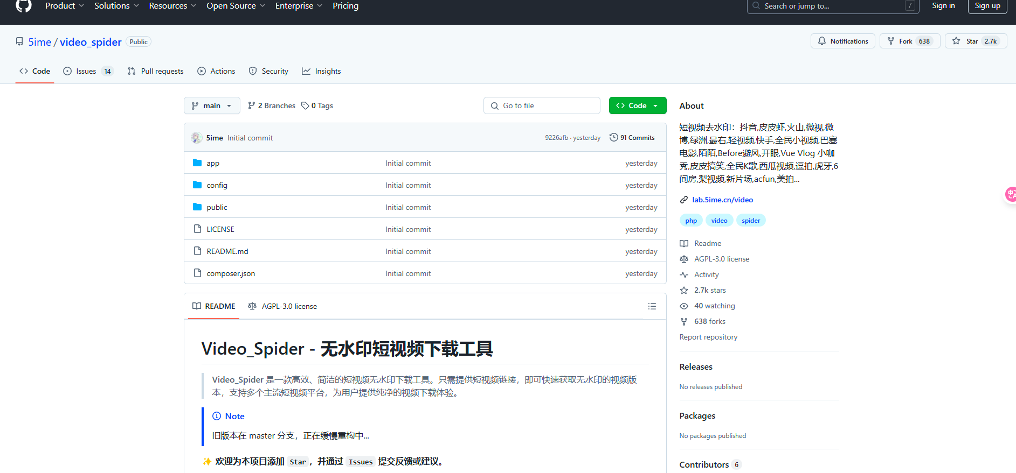
Task: Click the 5ime user avatar
Action: tap(197, 138)
